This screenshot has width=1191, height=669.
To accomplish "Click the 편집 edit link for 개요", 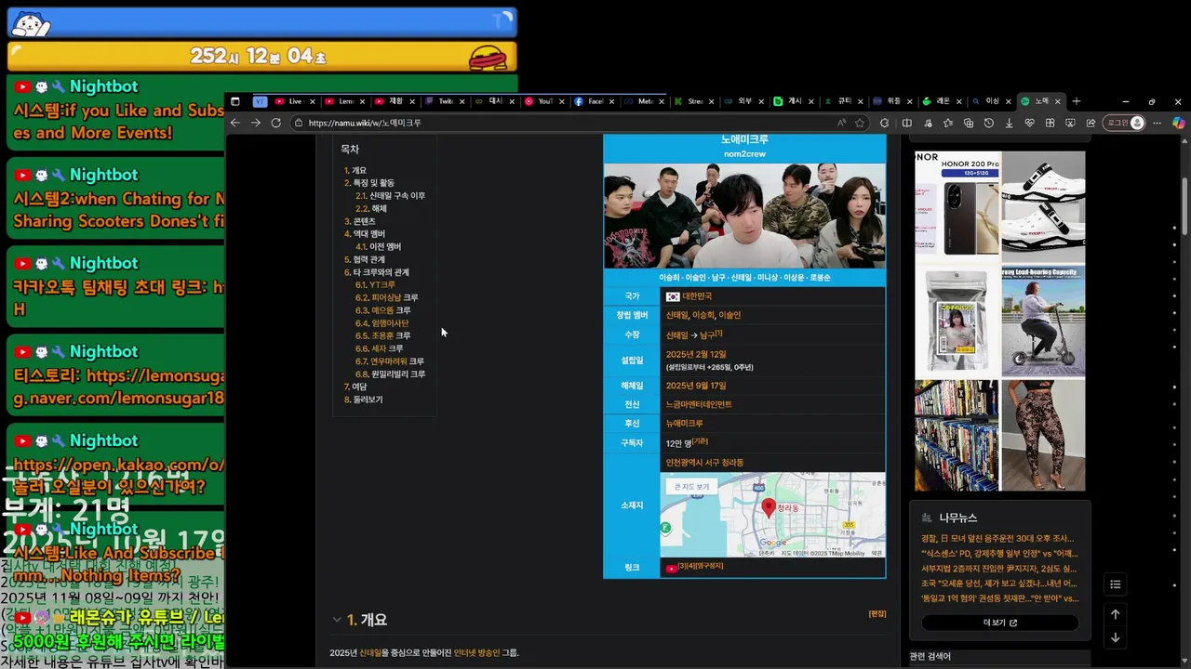I will point(877,614).
